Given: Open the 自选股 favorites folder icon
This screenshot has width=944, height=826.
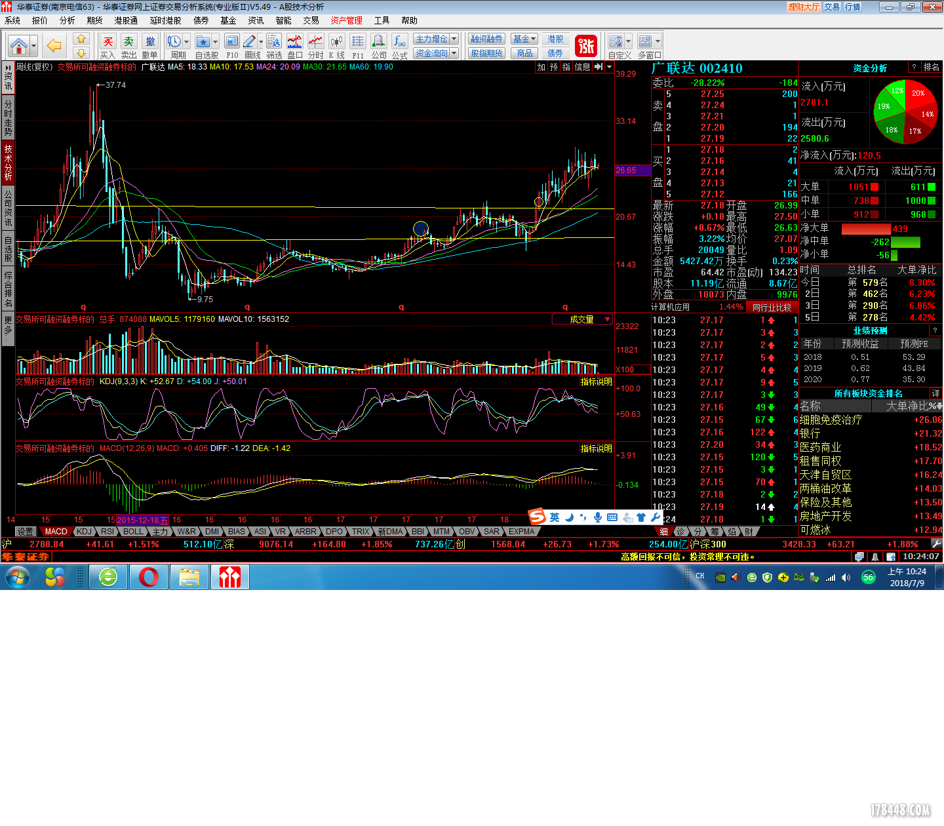Looking at the screenshot, I should [203, 42].
